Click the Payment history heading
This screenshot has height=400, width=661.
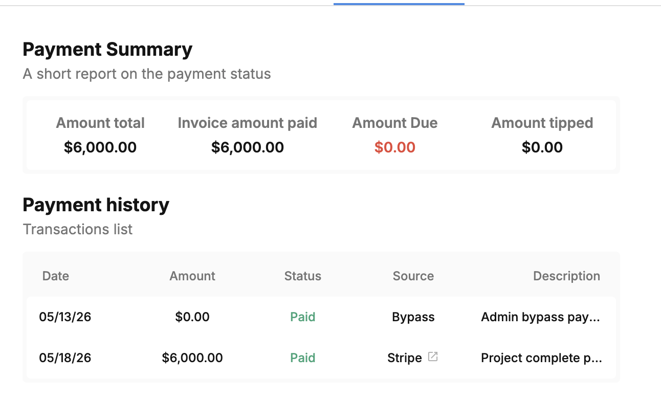pos(96,205)
